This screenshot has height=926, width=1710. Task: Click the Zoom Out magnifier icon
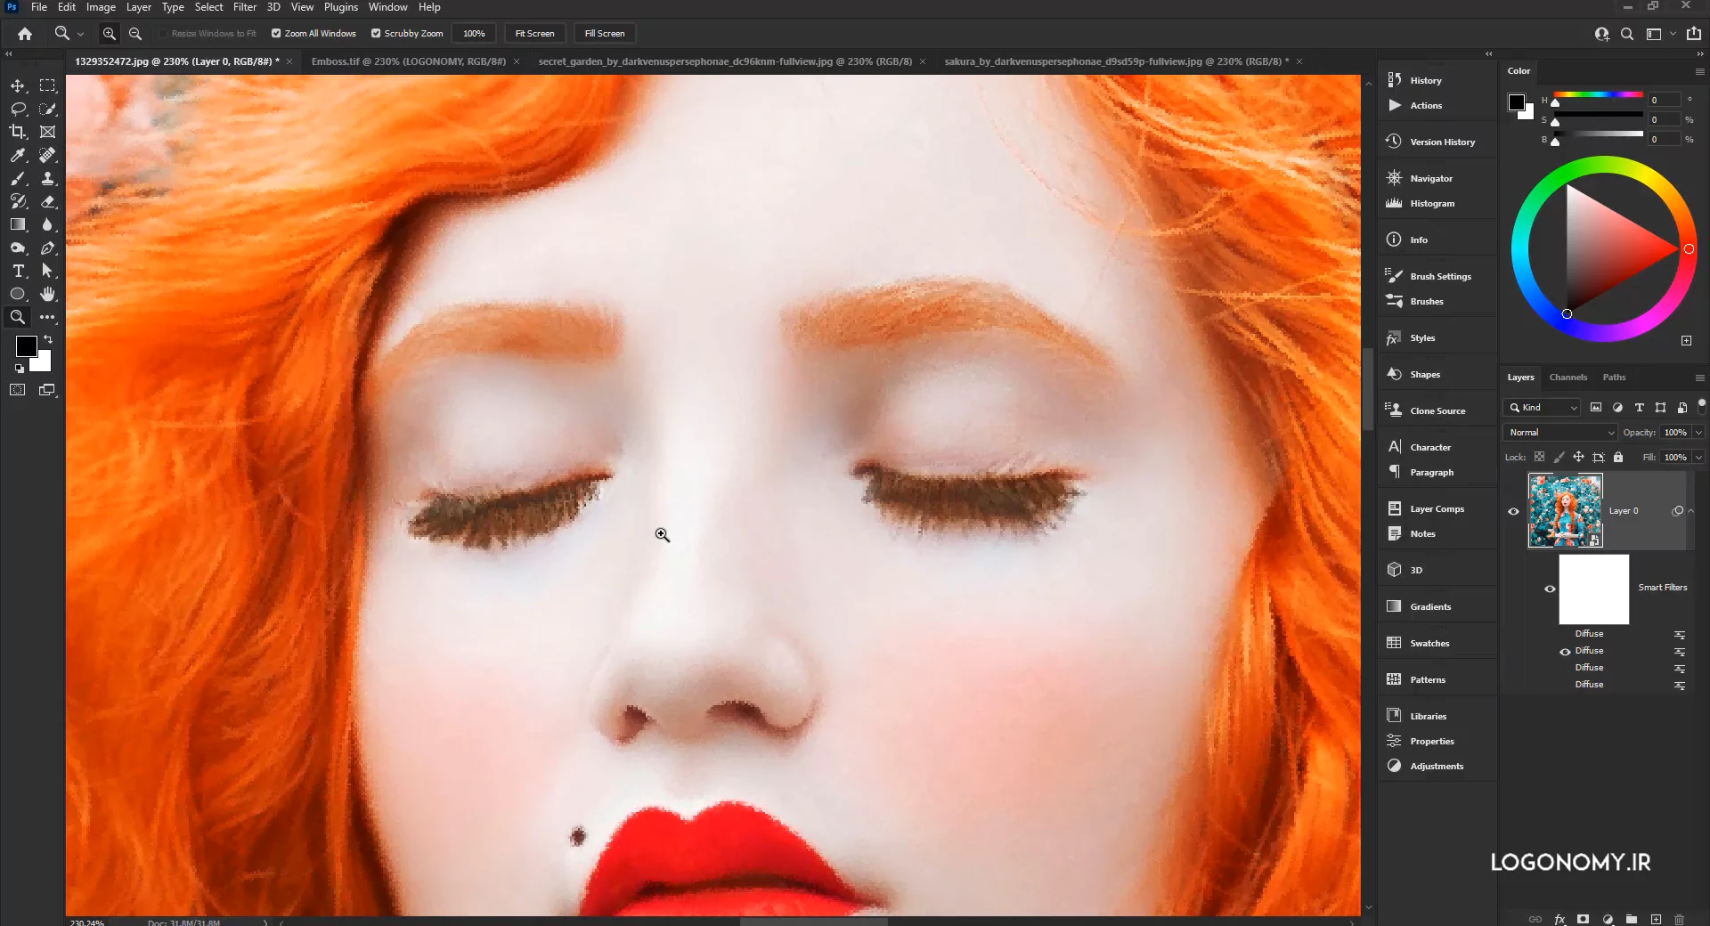pyautogui.click(x=135, y=33)
